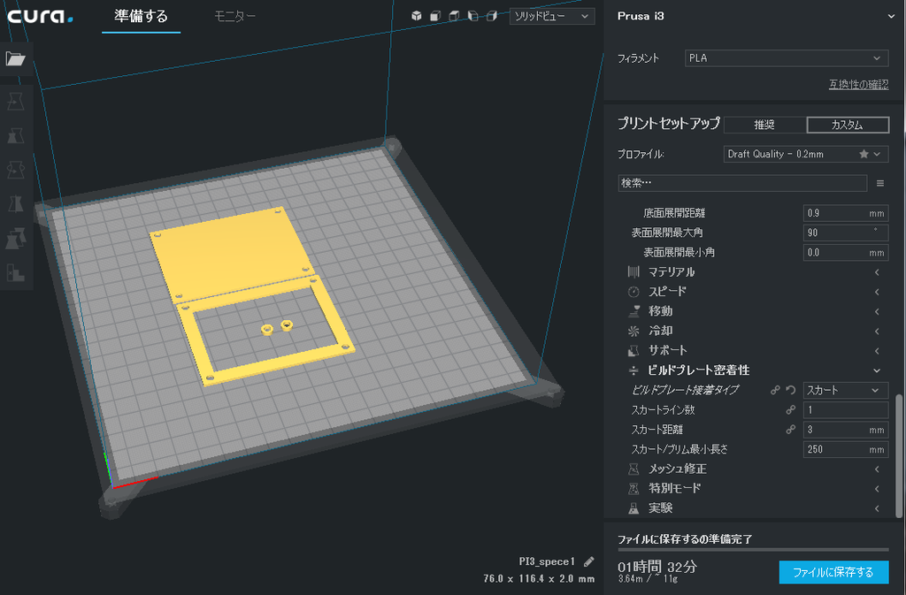Open the ソリッドビュー view mode dropdown

pos(552,16)
